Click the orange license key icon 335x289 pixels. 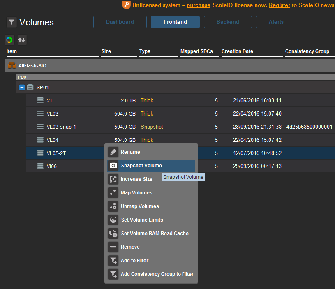[x=126, y=5]
